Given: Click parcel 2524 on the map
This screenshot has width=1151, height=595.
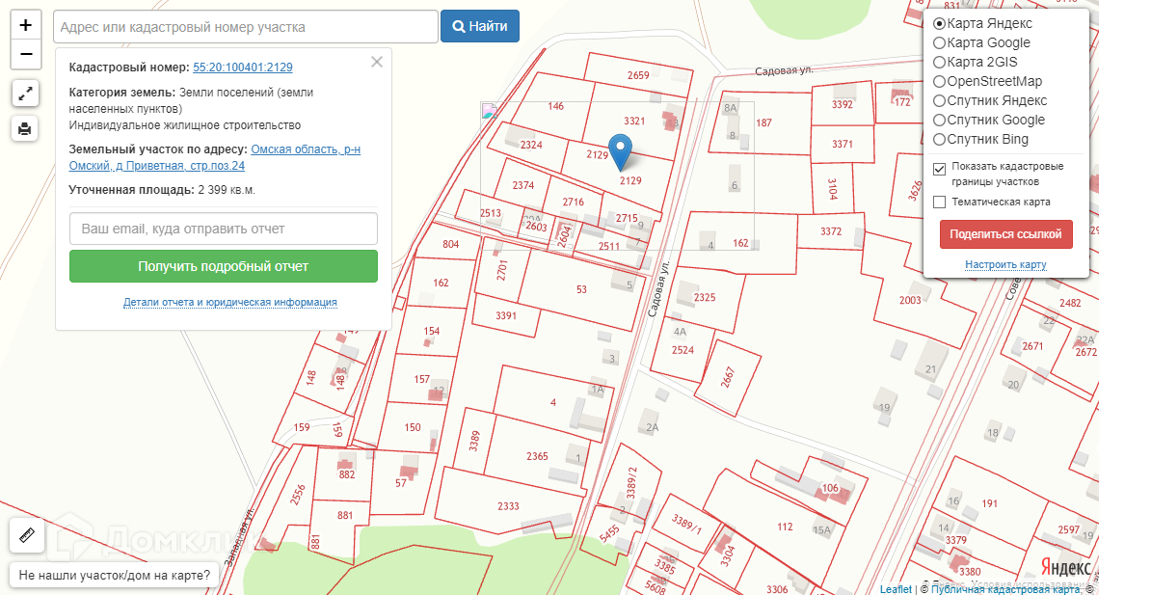Looking at the screenshot, I should 683,350.
